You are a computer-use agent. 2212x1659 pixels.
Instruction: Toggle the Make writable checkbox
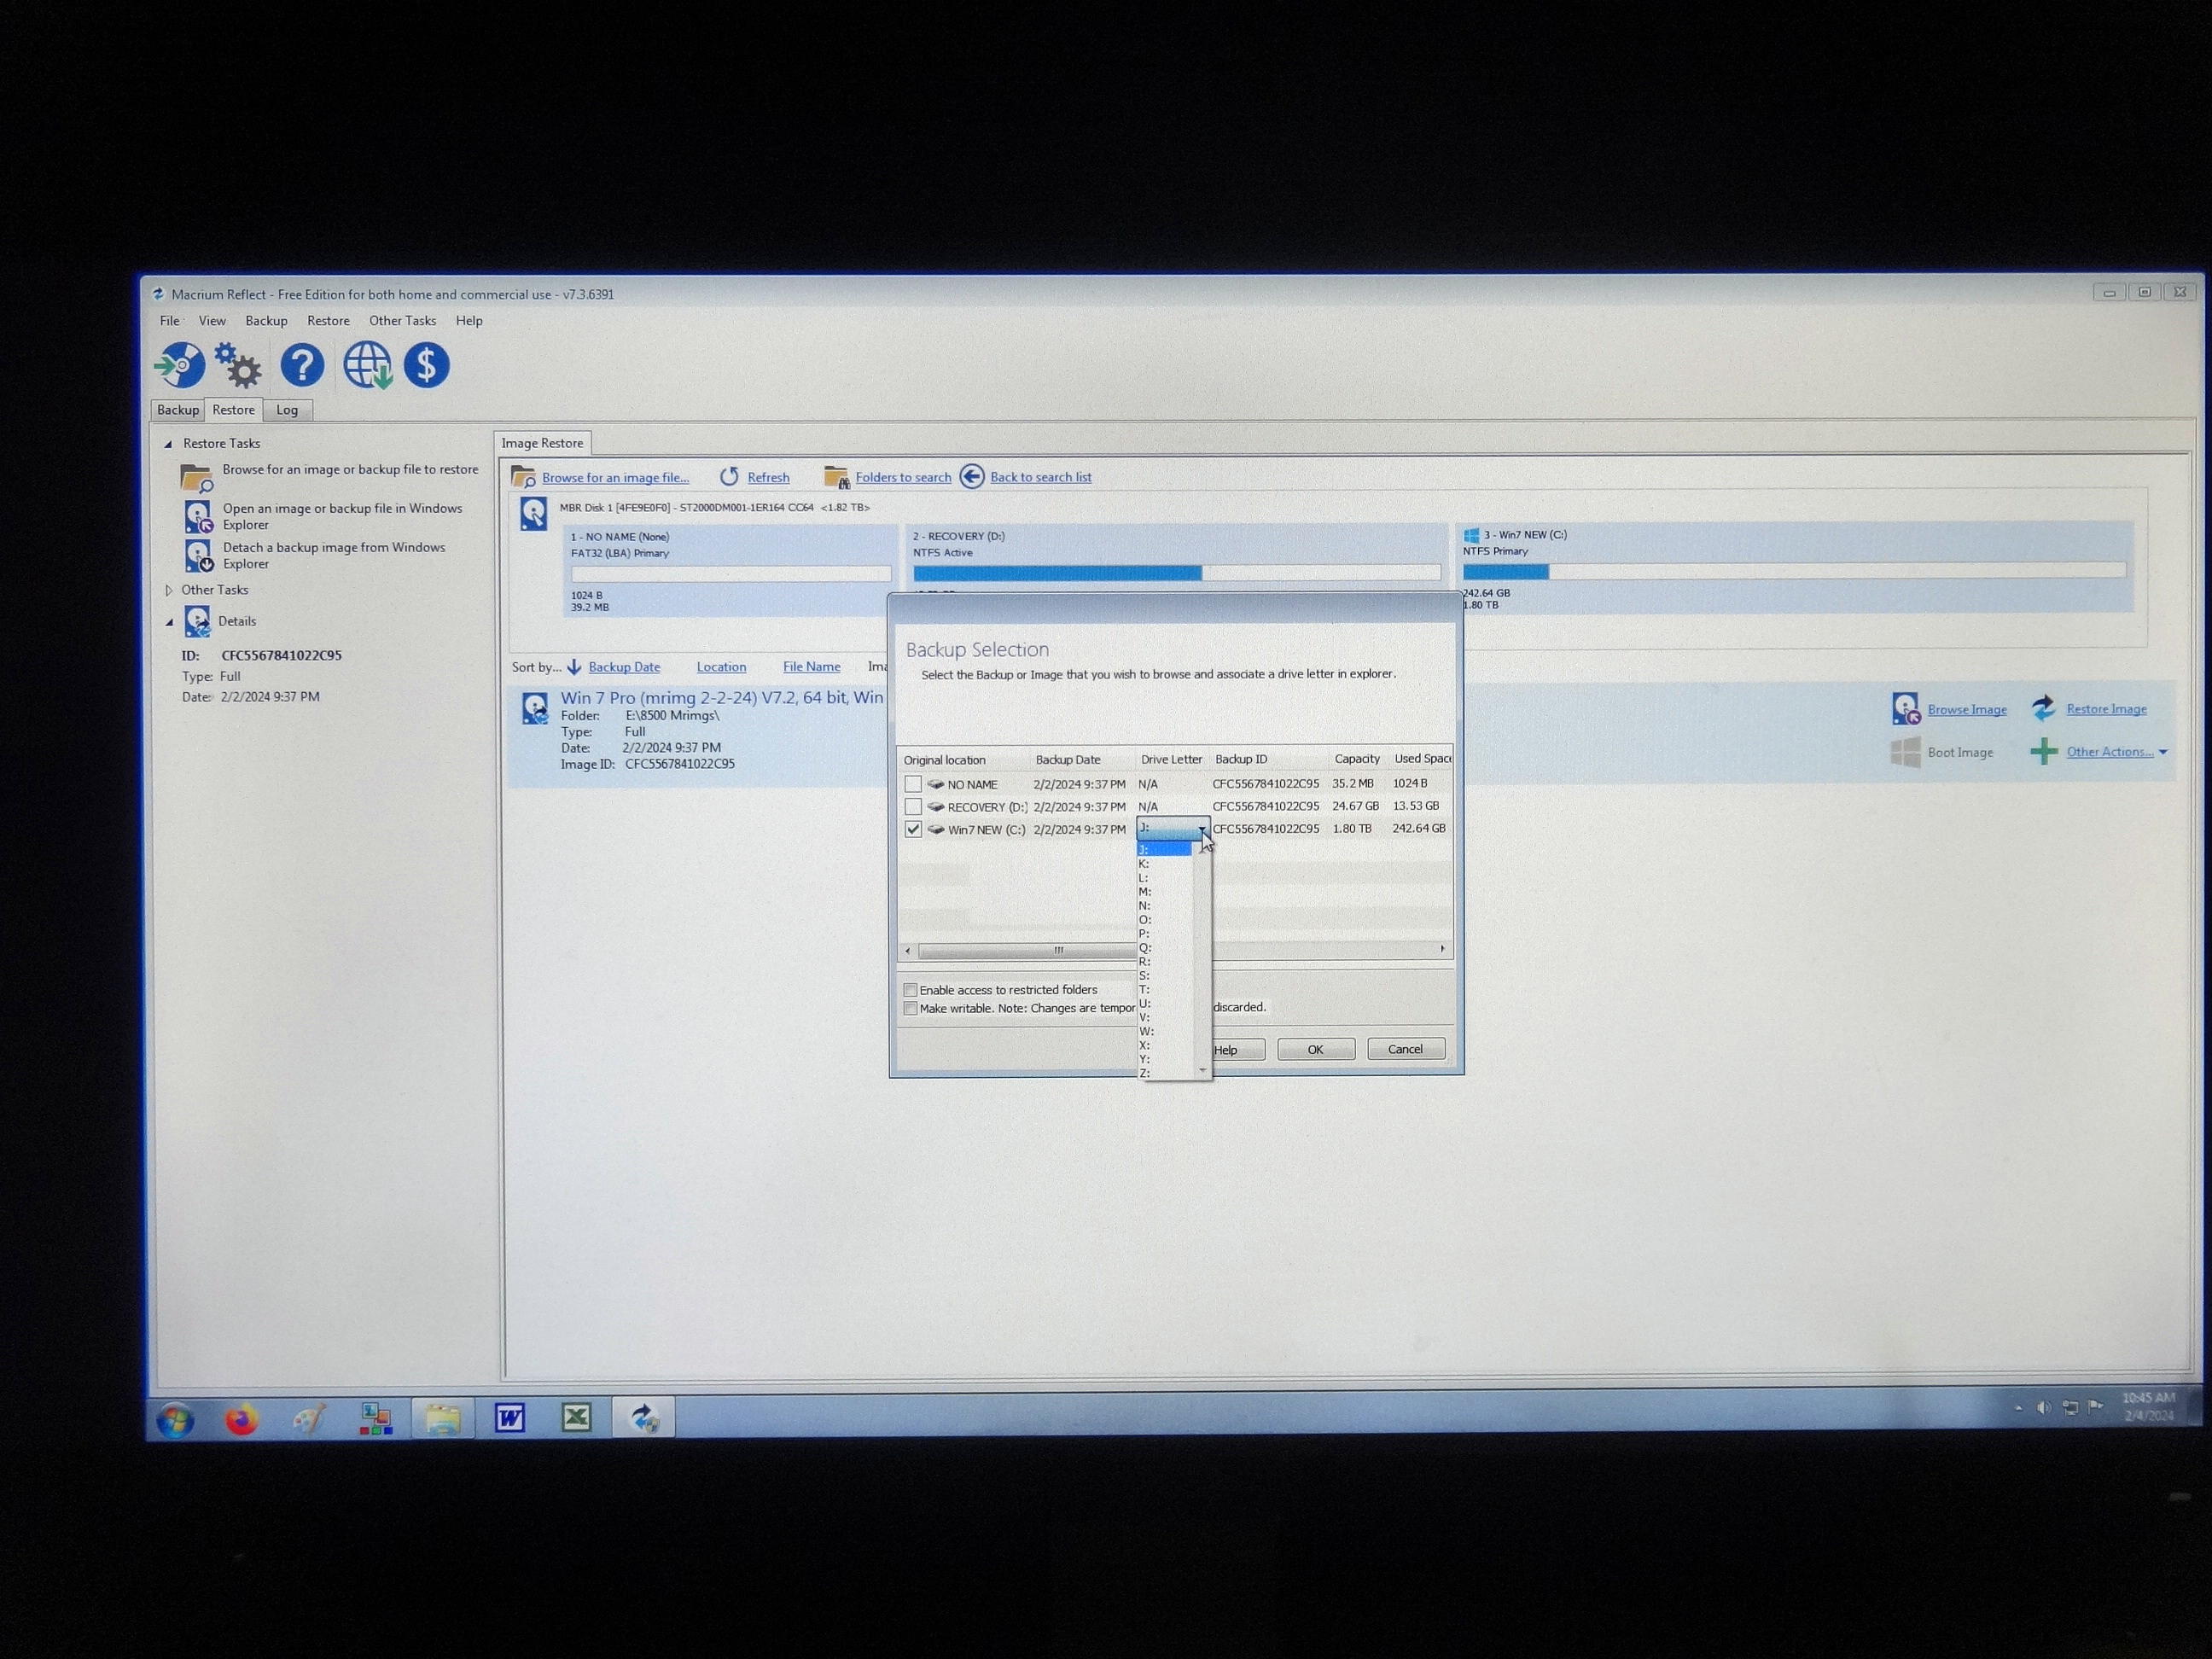(x=911, y=1008)
